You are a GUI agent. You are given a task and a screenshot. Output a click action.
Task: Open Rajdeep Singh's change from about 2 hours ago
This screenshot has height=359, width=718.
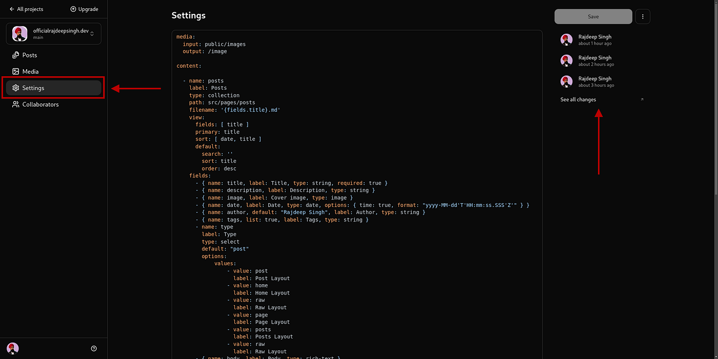[x=602, y=61]
